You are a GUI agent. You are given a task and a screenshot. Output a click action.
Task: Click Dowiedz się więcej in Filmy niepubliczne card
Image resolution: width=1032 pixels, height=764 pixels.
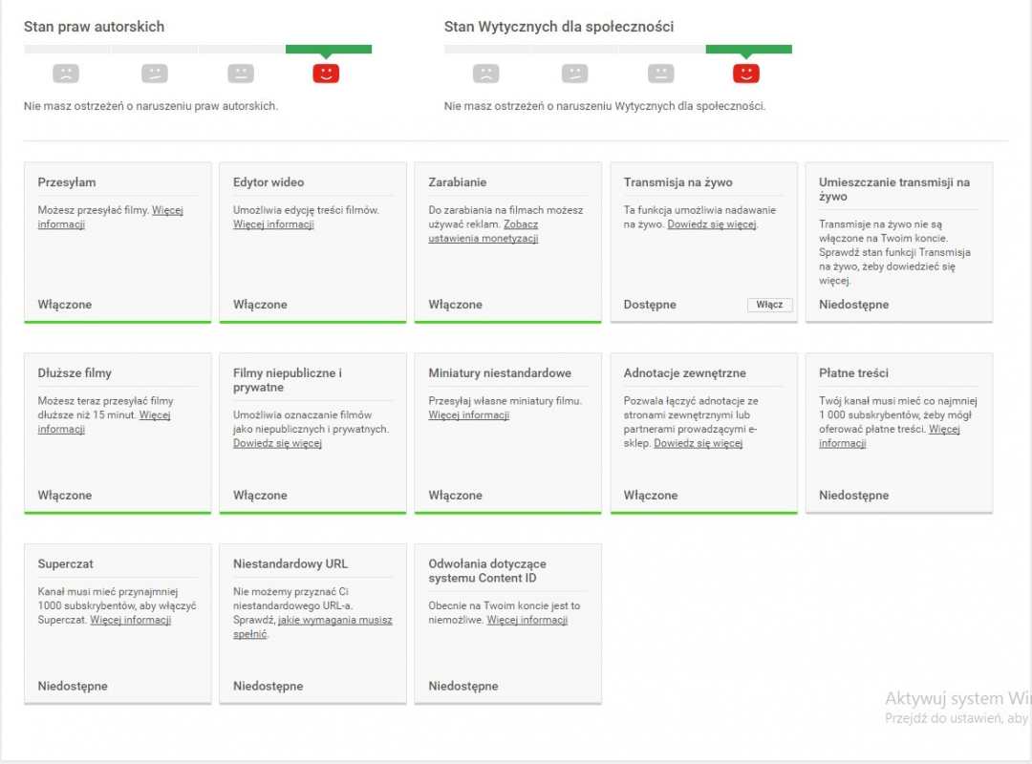point(277,443)
